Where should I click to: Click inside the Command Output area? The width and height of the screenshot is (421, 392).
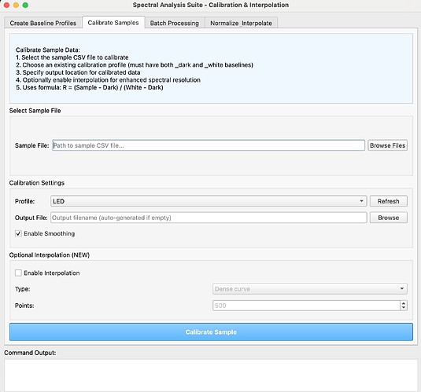[x=211, y=376]
